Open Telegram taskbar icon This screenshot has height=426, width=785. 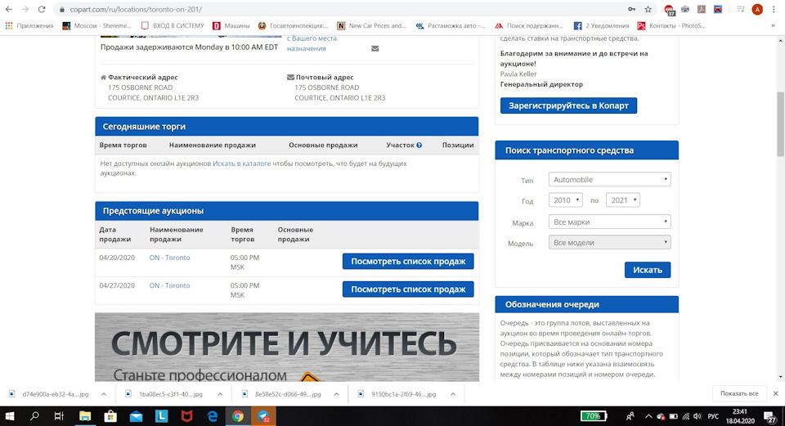pos(263,416)
